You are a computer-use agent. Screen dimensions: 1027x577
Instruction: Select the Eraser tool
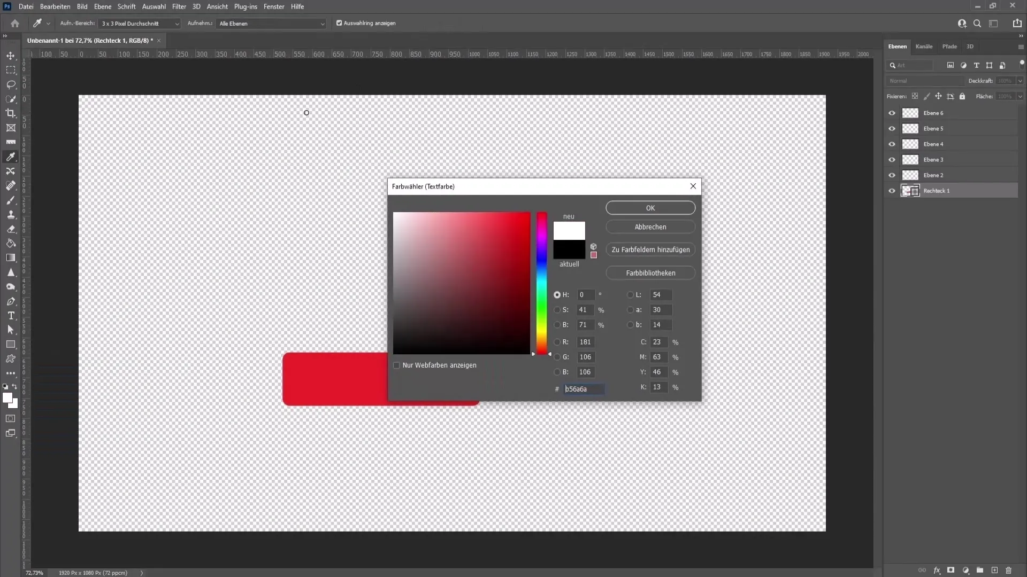[11, 229]
